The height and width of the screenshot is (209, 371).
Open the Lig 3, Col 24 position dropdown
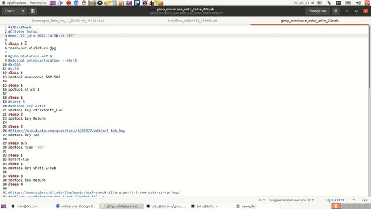click(340, 200)
